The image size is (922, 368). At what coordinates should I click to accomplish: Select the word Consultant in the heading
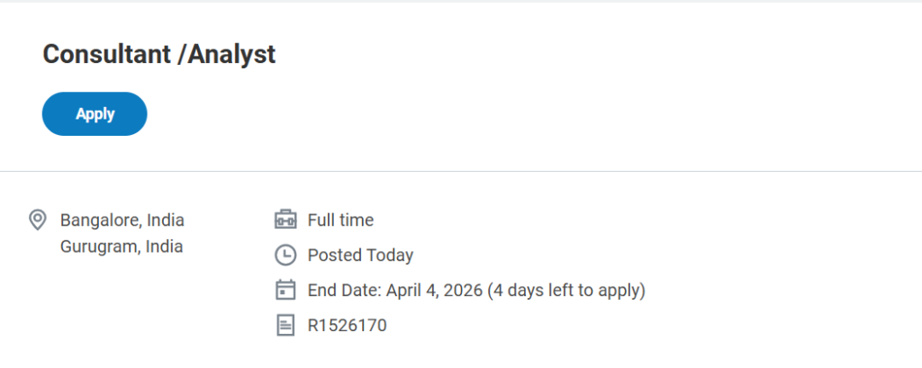(x=106, y=54)
